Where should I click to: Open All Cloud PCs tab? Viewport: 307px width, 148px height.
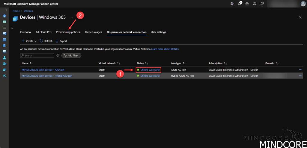point(43,32)
